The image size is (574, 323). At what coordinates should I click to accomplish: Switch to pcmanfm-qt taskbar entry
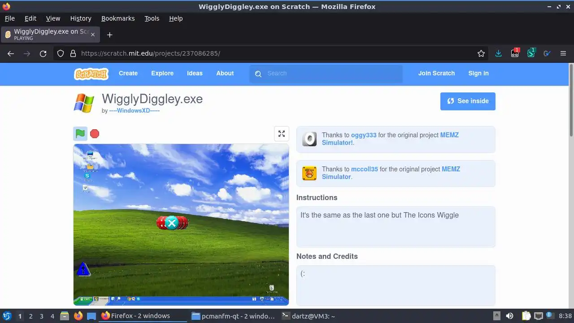tap(233, 316)
